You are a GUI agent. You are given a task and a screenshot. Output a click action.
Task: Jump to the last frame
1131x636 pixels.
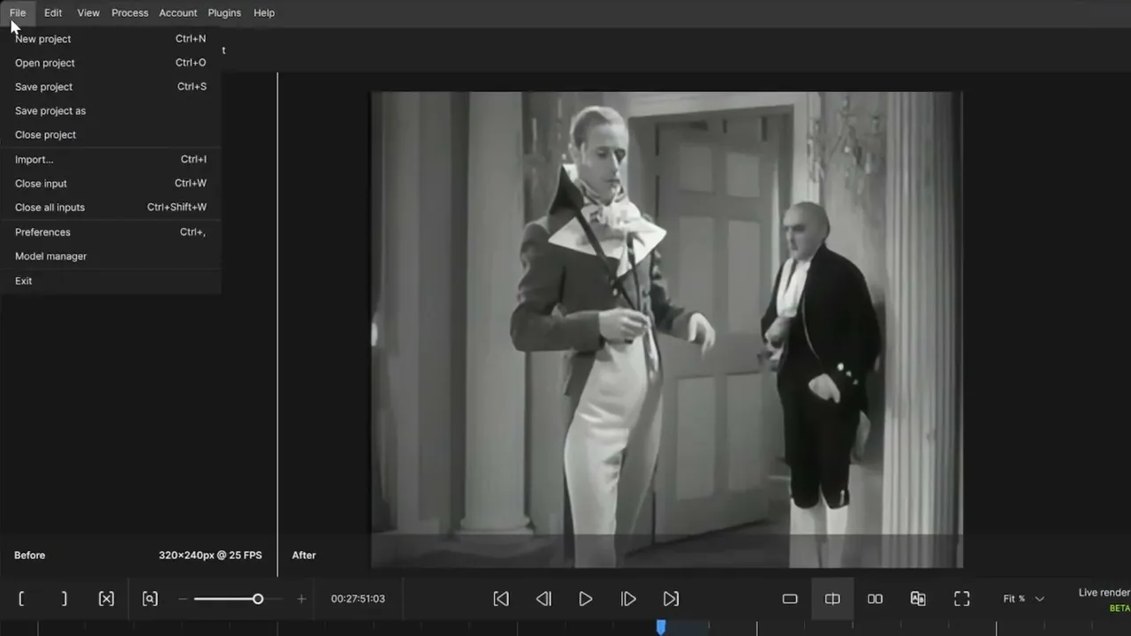point(671,599)
